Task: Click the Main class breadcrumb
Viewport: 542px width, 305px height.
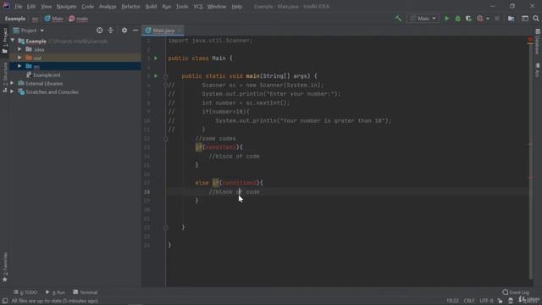Action: pos(54,19)
